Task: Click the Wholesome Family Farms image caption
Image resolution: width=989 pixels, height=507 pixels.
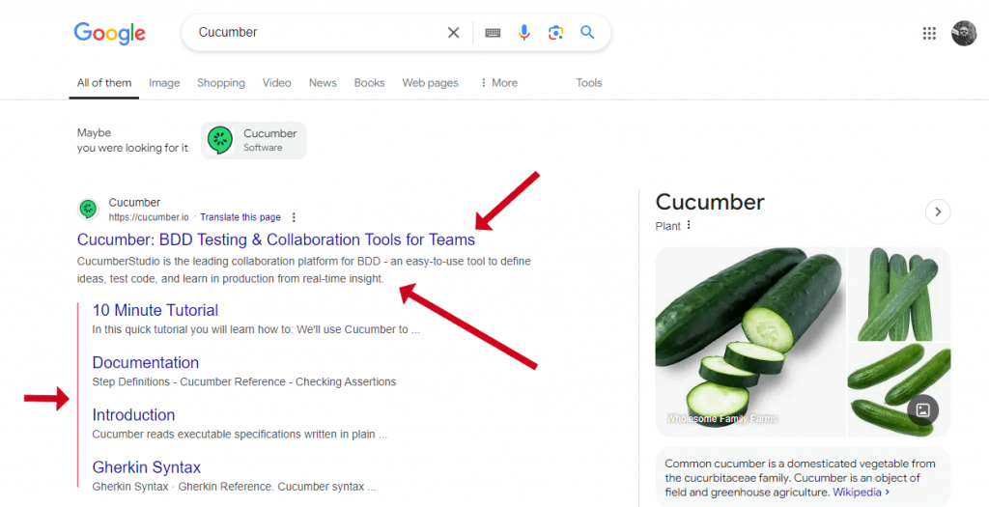Action: pos(721,419)
